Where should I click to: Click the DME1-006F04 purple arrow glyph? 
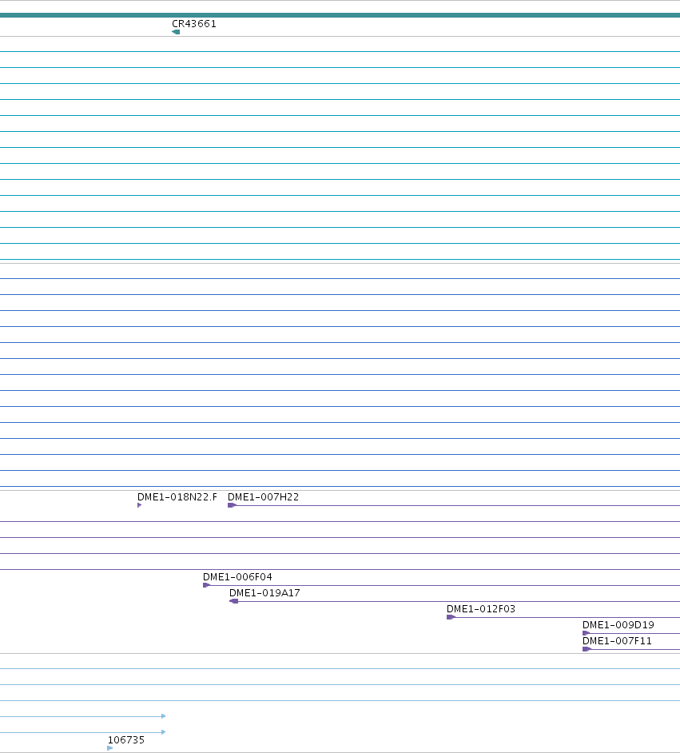[207, 585]
